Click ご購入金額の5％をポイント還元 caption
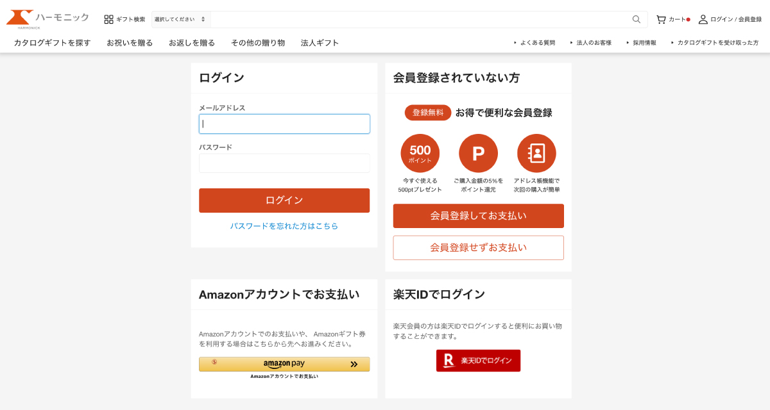Image resolution: width=770 pixels, height=410 pixels. 479,185
